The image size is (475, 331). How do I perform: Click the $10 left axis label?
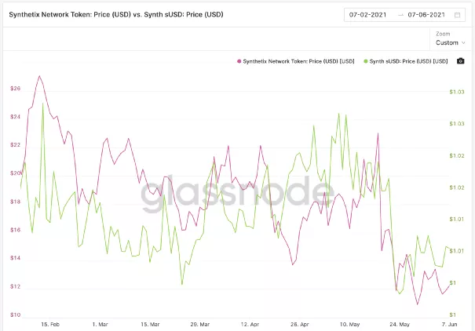(14, 315)
